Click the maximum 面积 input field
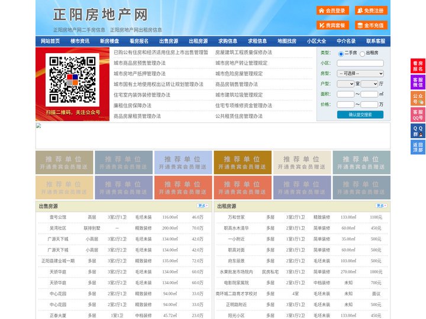Screen dimensions: 426x319 coord(369,94)
